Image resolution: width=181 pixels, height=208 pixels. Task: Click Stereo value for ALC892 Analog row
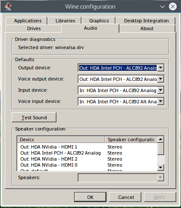tap(115, 153)
